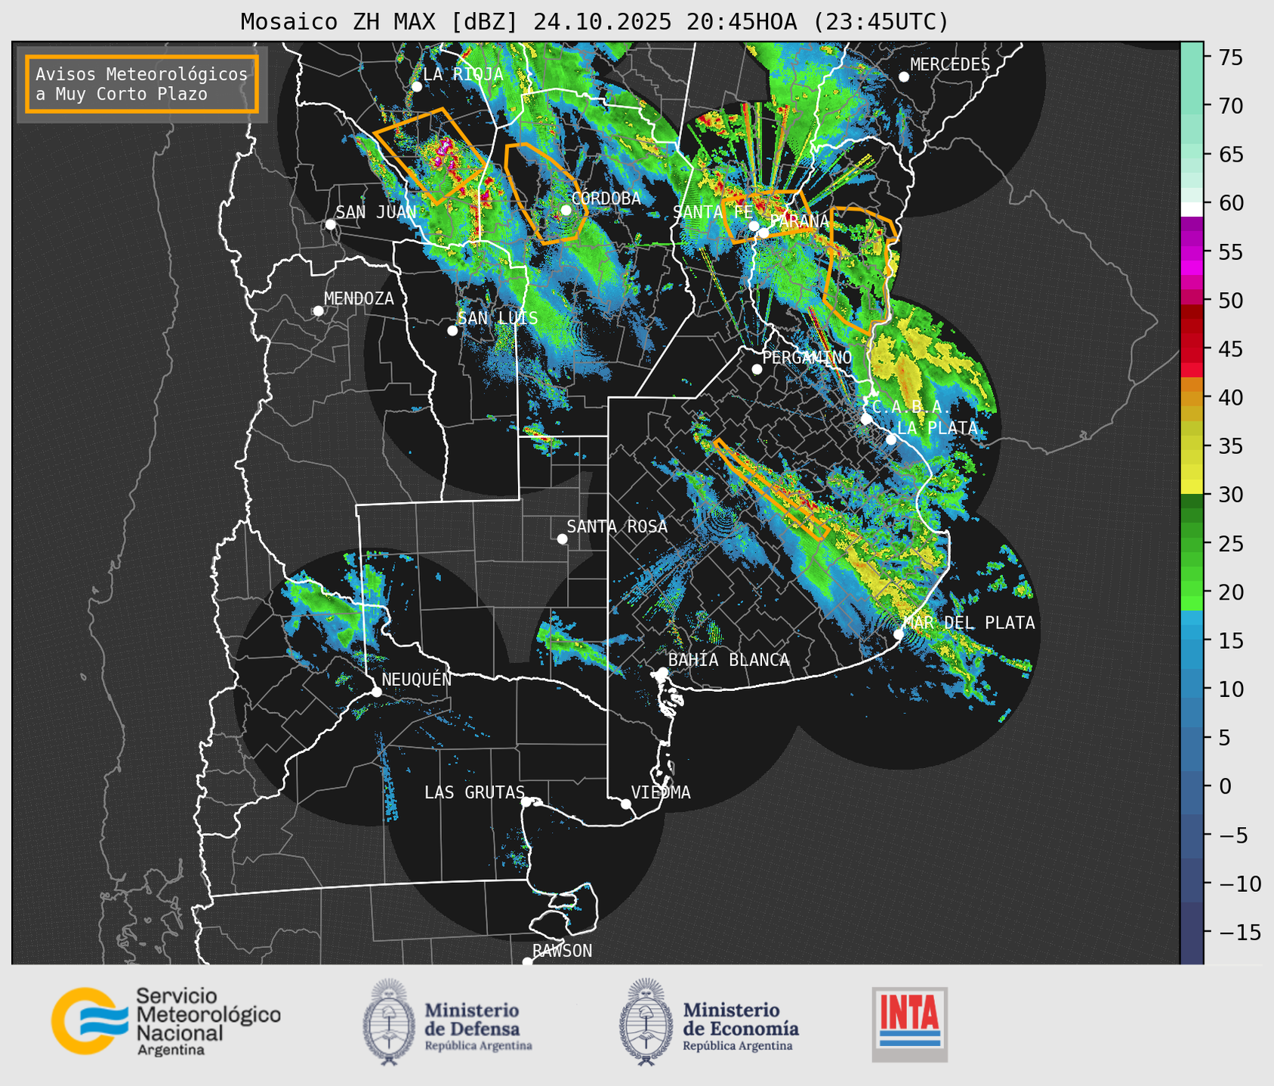This screenshot has height=1086, width=1274.
Task: Select the MENDOZA city label
Action: coord(359,298)
